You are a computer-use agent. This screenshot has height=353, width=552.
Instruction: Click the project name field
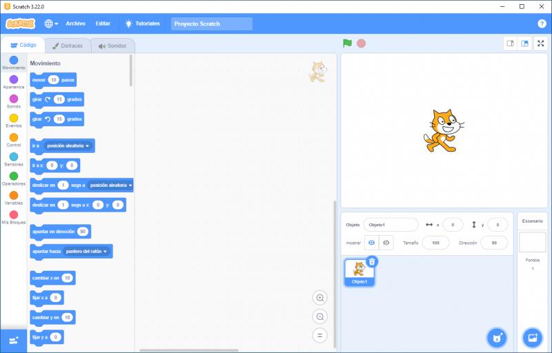[211, 23]
